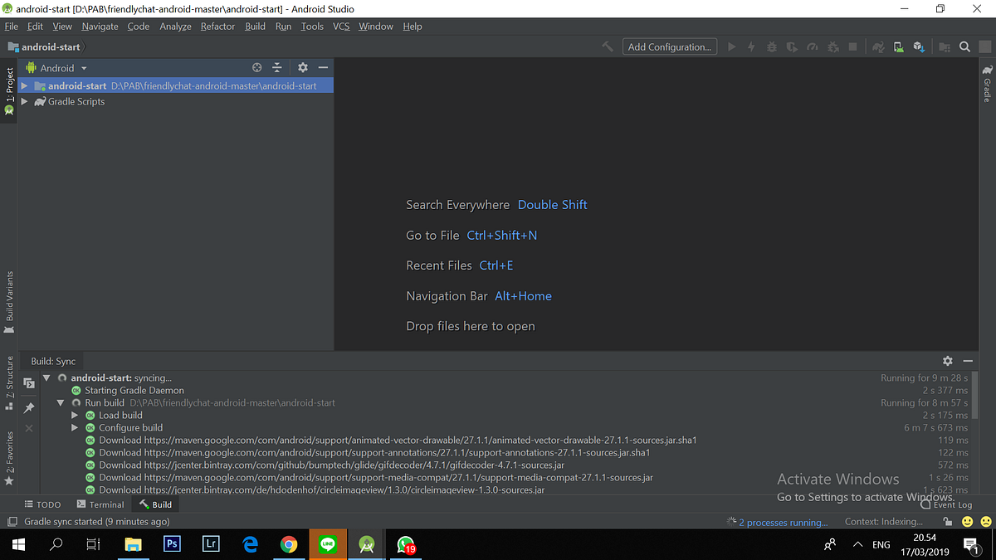Open Search Everywhere magnifier icon

click(964, 47)
